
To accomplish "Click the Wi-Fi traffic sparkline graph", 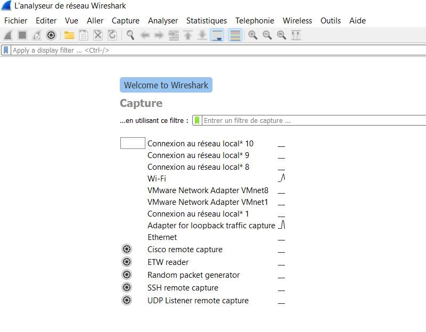I will click(282, 178).
